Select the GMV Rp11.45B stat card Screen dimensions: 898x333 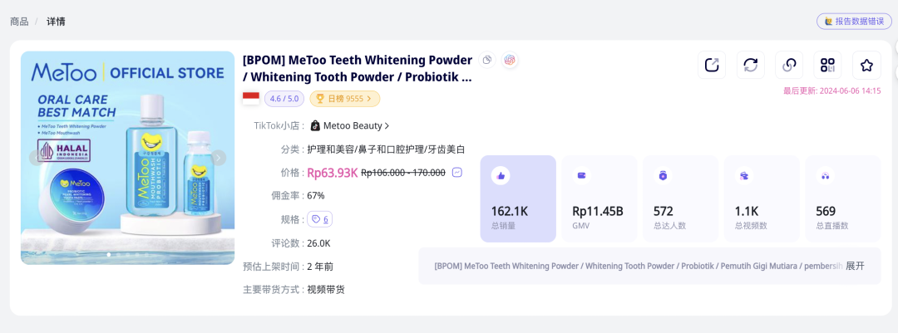(599, 198)
